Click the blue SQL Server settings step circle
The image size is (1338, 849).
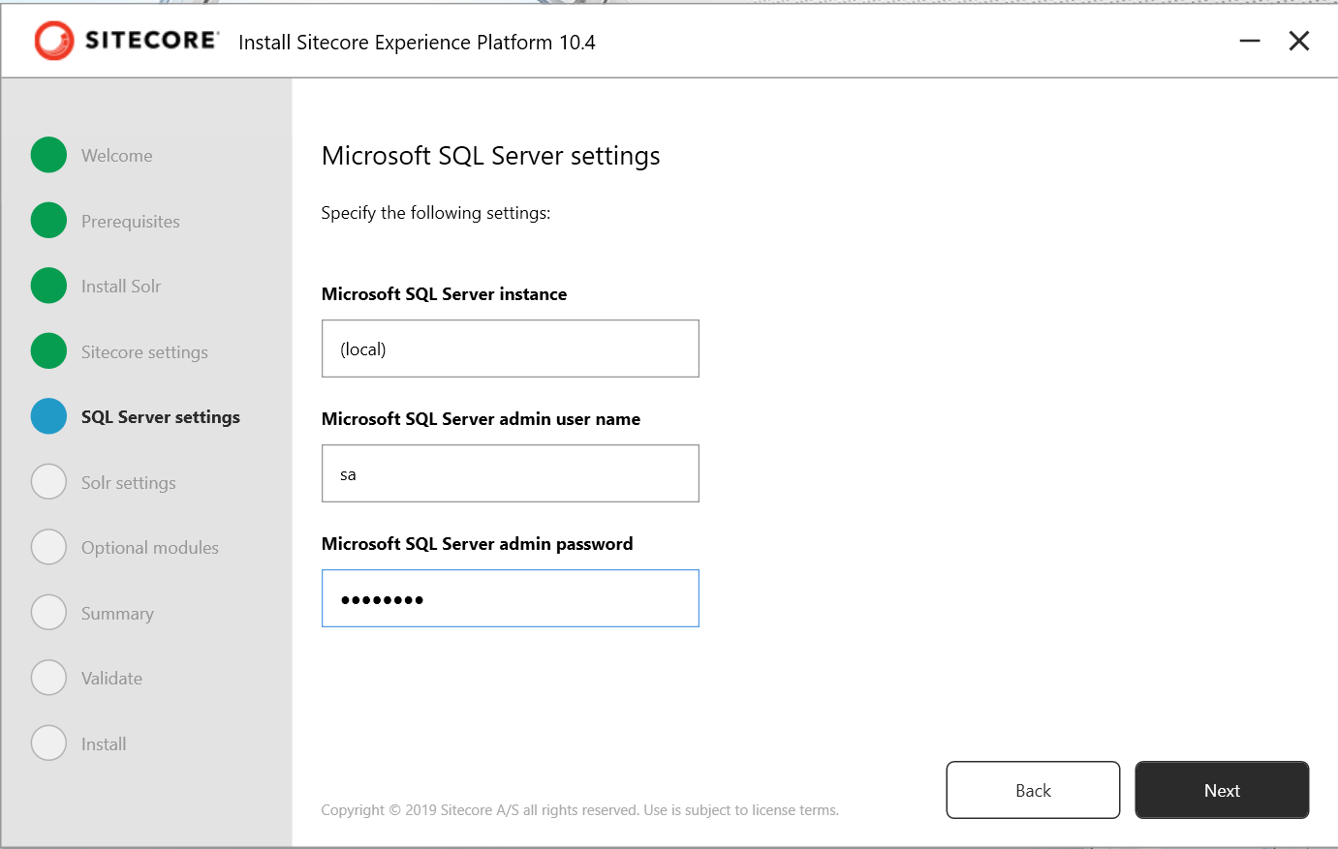pyautogui.click(x=48, y=416)
